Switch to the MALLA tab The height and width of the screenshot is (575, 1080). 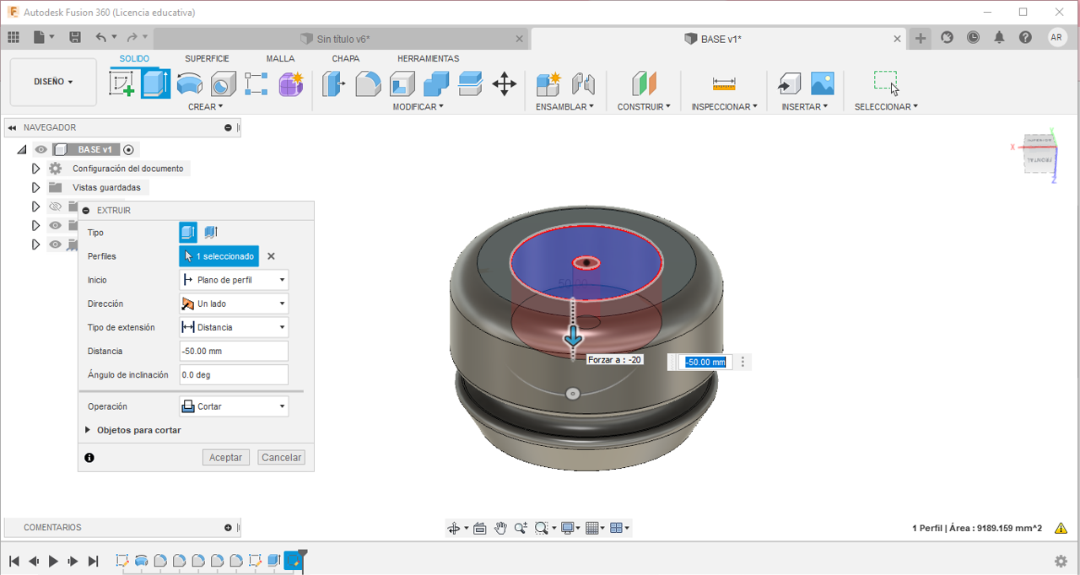pos(280,59)
